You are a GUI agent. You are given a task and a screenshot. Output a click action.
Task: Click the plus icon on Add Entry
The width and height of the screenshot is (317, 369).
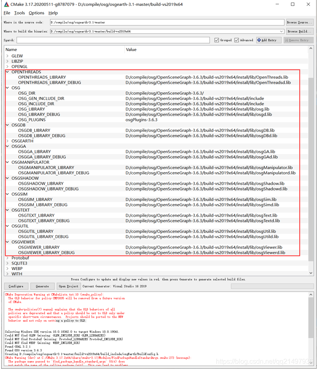click(x=259, y=40)
